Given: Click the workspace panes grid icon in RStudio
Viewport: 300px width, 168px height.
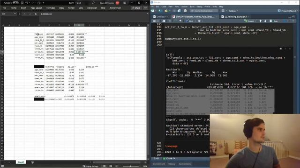Looking at the screenshot, I should pyautogui.click(x=223, y=11).
